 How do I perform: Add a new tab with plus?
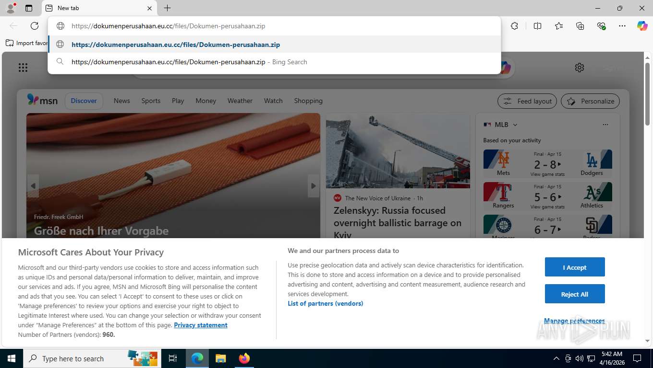167,8
